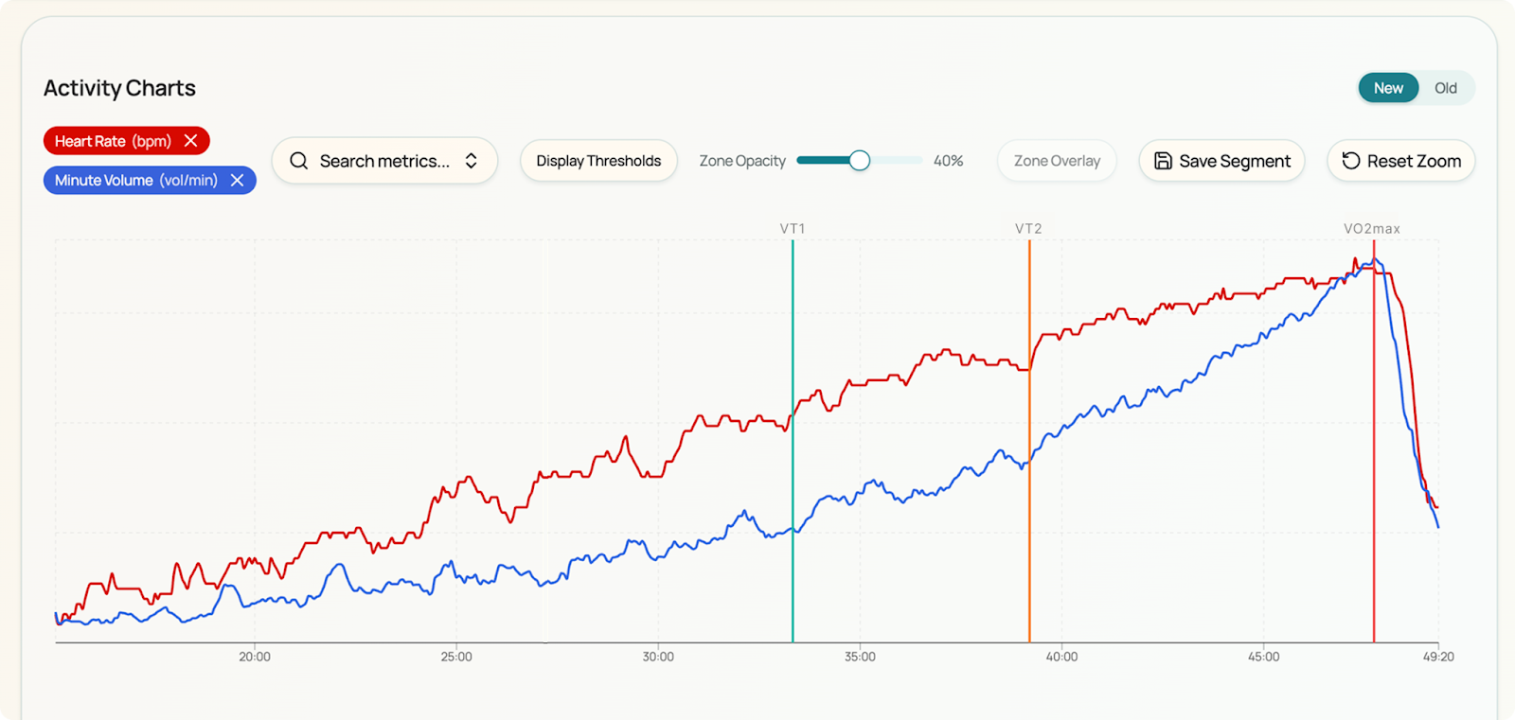The width and height of the screenshot is (1515, 720).
Task: Open the Search metrics combo box
Action: [x=384, y=161]
